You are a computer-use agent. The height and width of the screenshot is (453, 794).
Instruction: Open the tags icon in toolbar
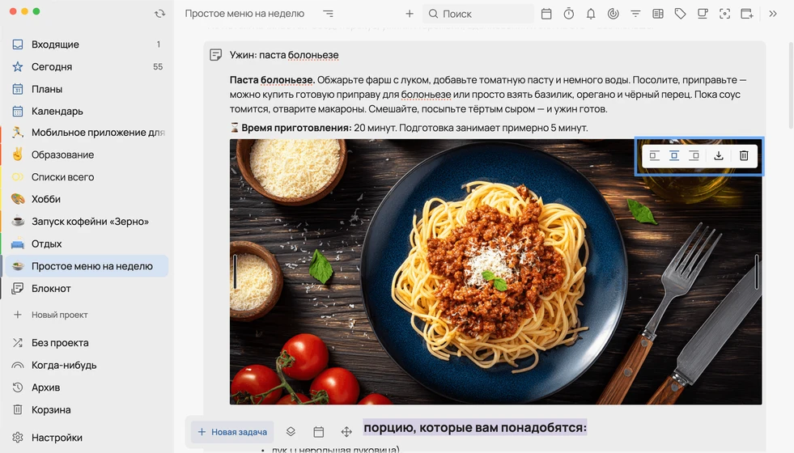coord(680,14)
